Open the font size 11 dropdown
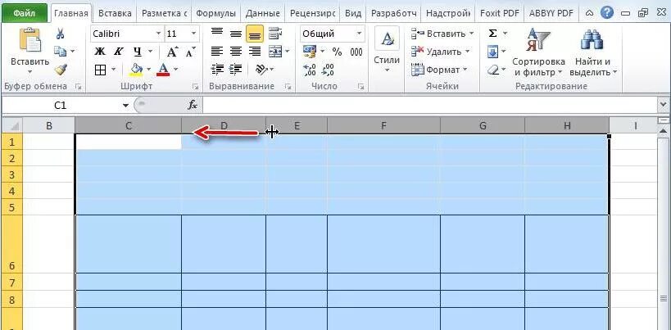 tap(194, 34)
